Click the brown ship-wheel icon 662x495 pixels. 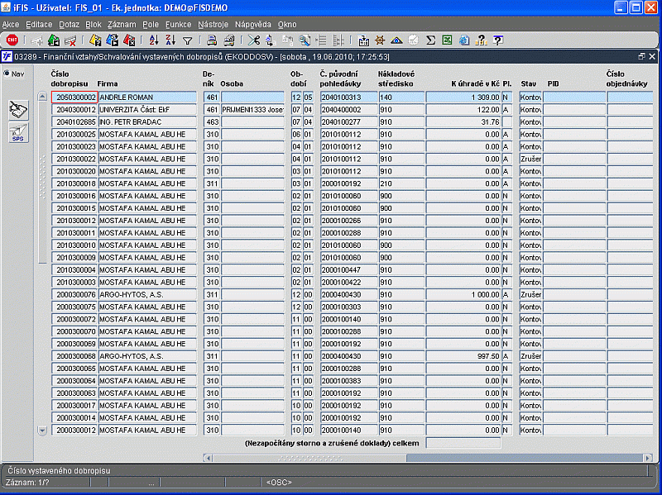[380, 40]
